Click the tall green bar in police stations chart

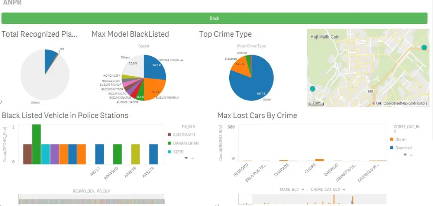coord(36,144)
